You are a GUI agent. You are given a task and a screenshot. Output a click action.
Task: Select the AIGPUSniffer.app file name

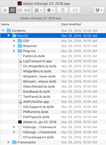(36, 102)
